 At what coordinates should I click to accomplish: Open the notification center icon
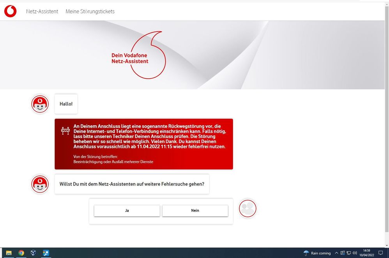[x=380, y=253]
